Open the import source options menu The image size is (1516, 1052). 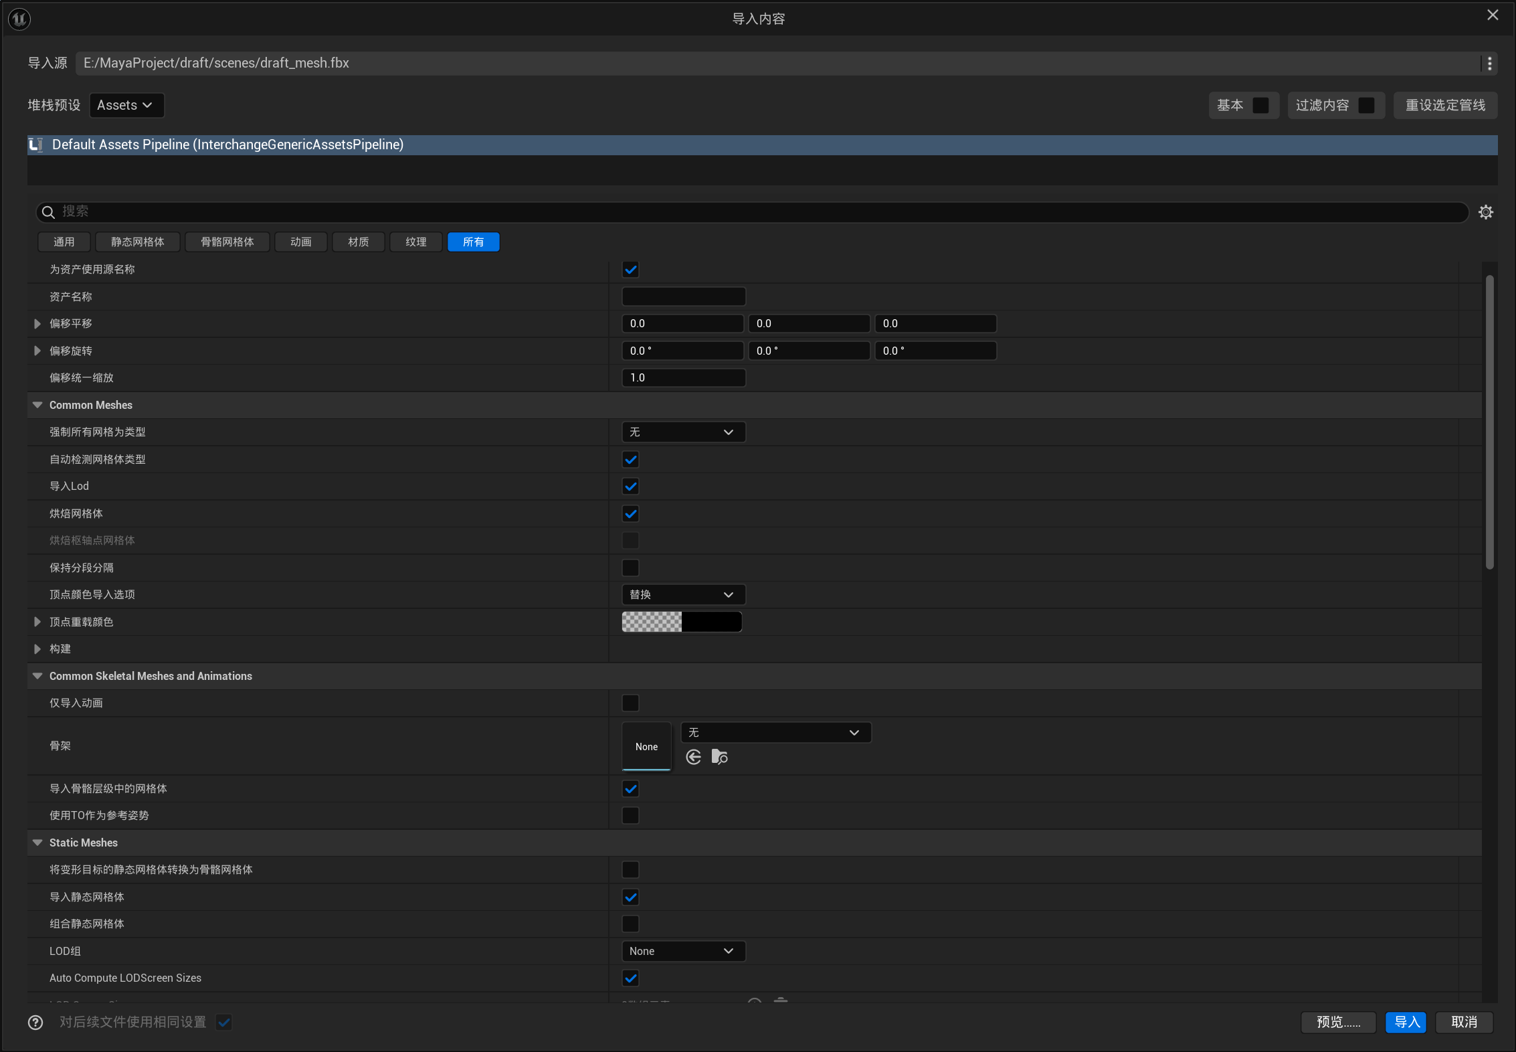click(1489, 64)
